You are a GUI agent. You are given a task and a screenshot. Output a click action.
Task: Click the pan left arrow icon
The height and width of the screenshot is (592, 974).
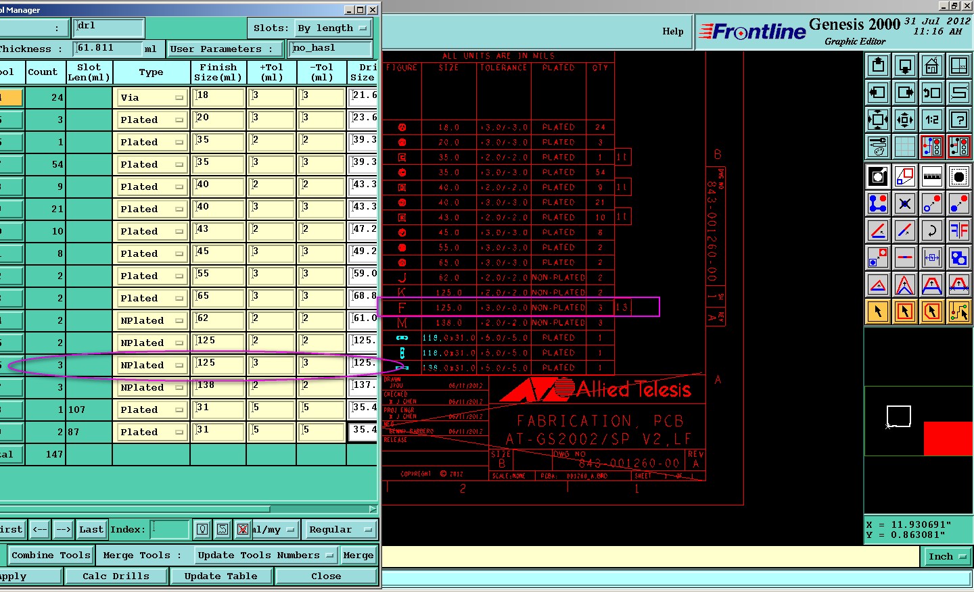tap(878, 93)
